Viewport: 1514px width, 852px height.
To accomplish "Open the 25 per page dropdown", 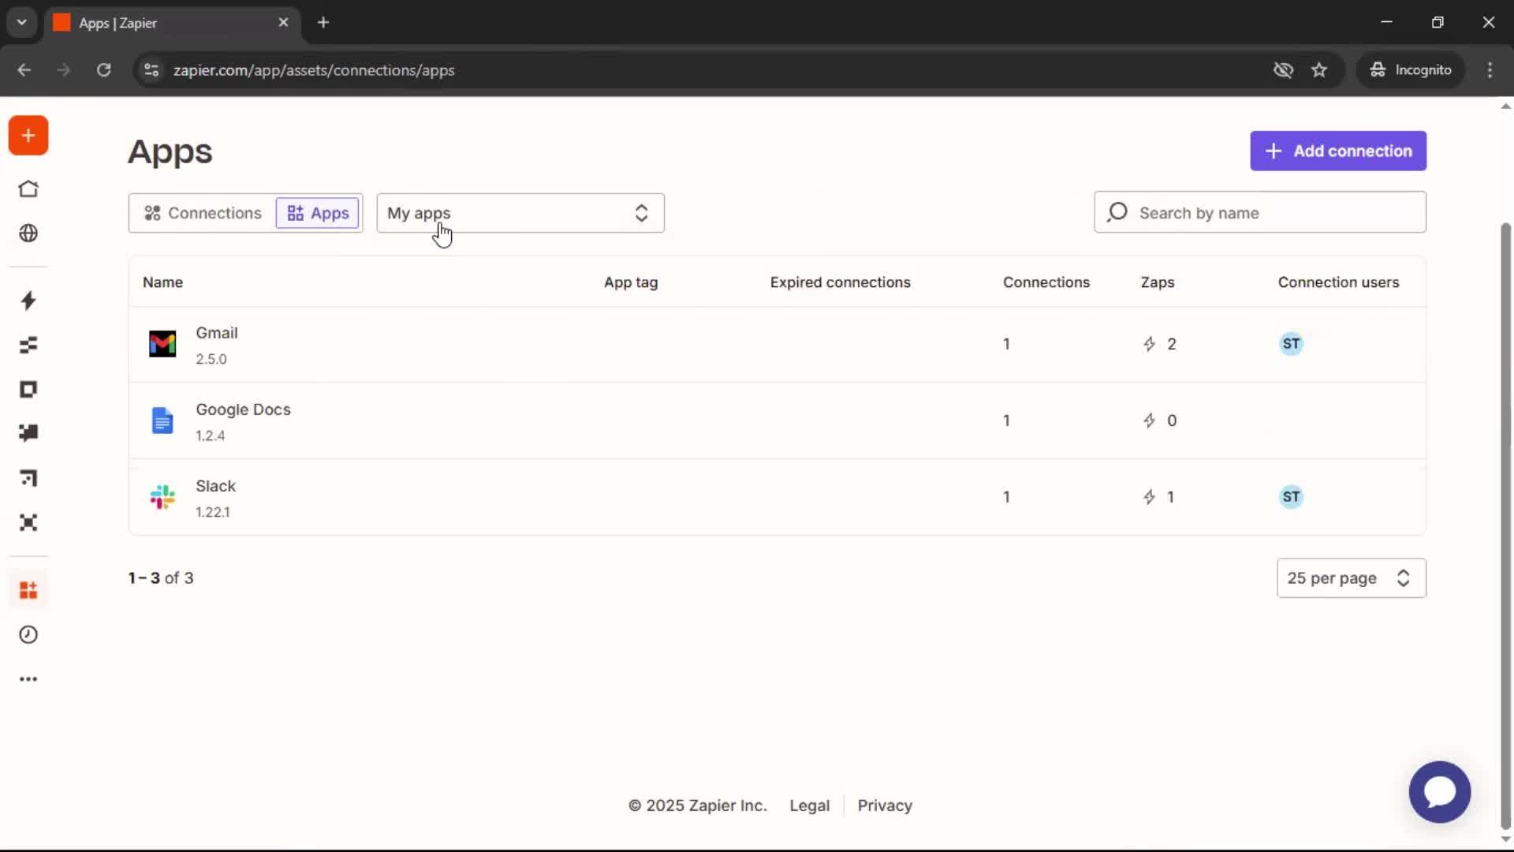I will click(x=1352, y=578).
